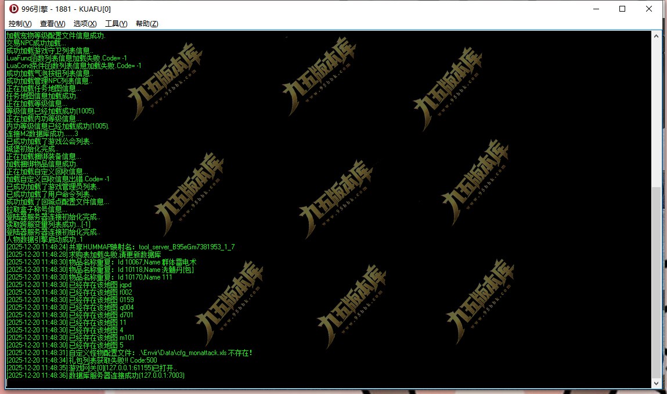Close the 996引擎 window
667x394 pixels.
tap(648, 9)
